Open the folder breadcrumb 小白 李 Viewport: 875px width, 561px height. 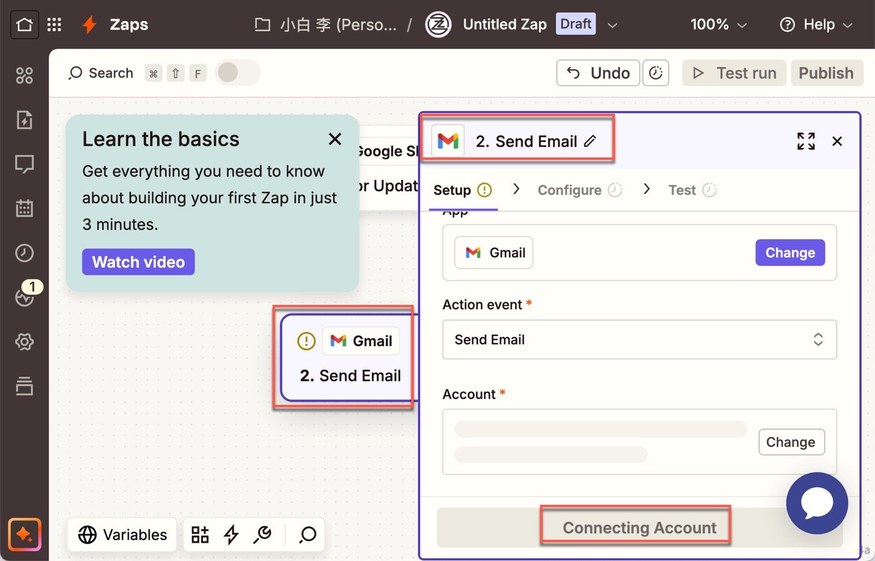326,24
